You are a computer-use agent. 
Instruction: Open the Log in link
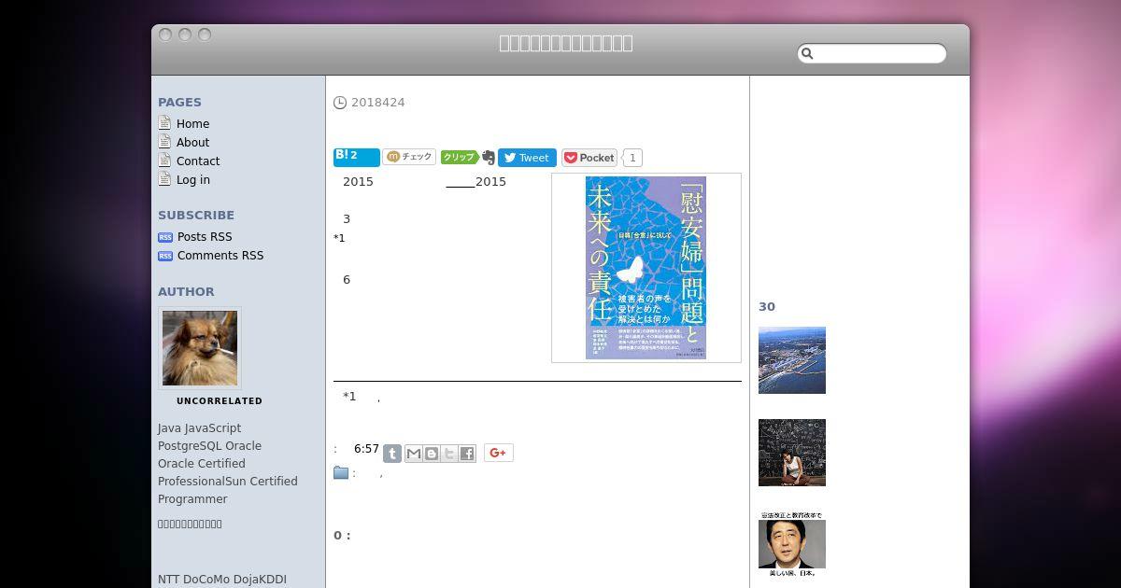(x=193, y=179)
